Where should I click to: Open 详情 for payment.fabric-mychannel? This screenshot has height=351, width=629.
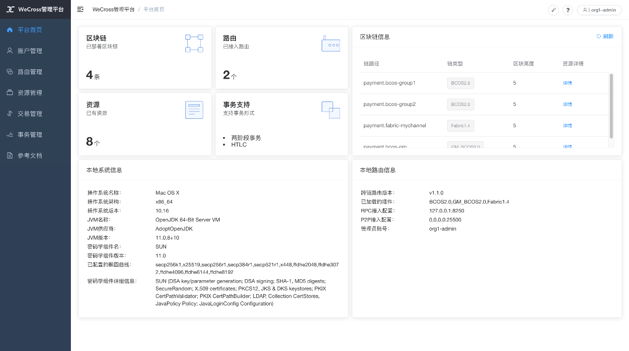[568, 126]
